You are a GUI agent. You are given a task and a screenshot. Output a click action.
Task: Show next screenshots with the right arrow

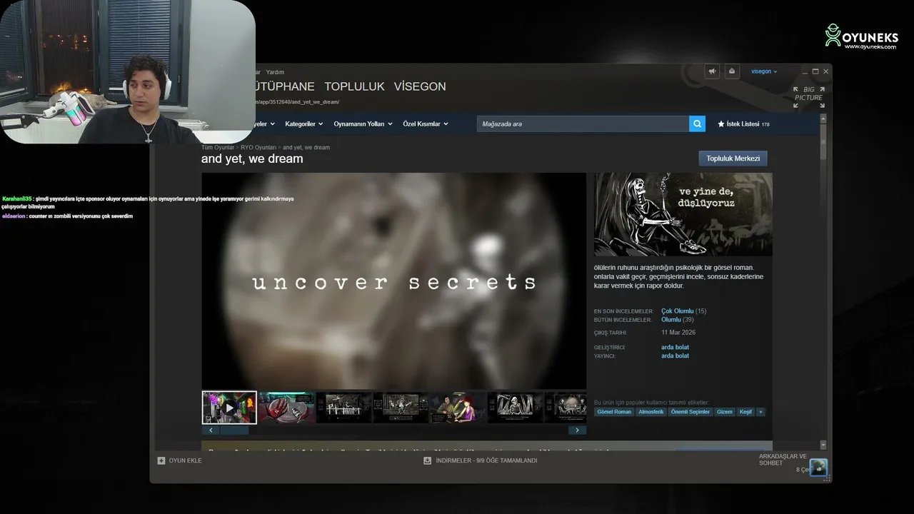577,430
